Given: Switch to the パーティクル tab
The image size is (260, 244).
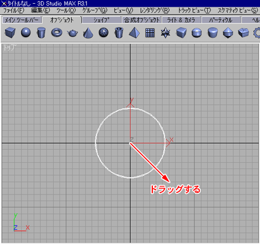Looking at the screenshot, I should [221, 20].
